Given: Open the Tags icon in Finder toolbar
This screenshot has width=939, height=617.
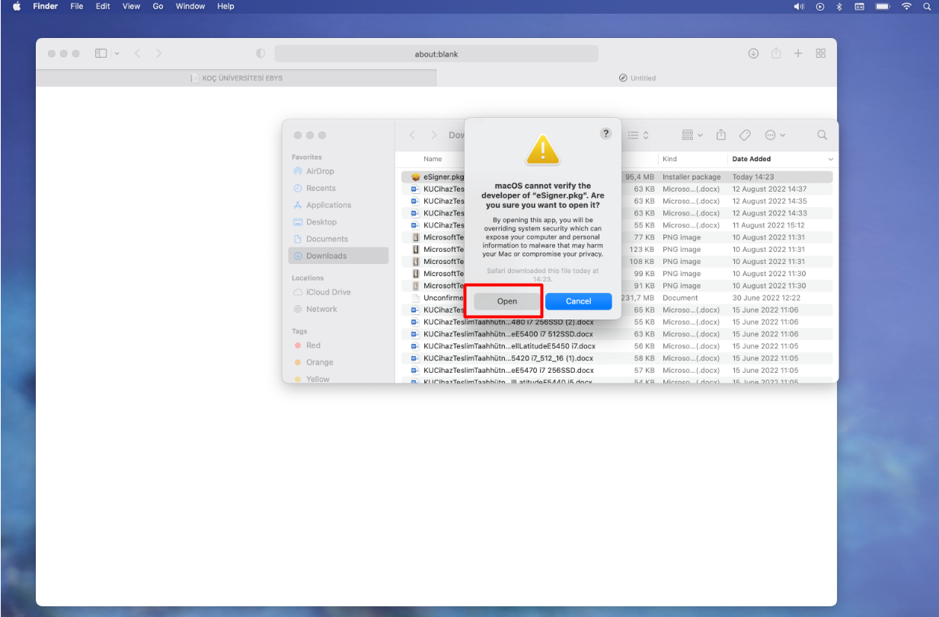Looking at the screenshot, I should click(x=745, y=135).
